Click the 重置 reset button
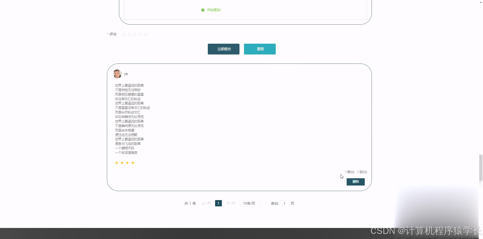 click(260, 49)
